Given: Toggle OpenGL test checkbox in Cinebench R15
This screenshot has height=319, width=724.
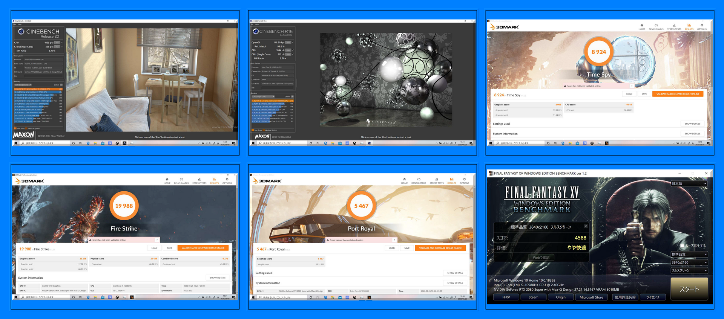Looking at the screenshot, I should click(293, 43).
